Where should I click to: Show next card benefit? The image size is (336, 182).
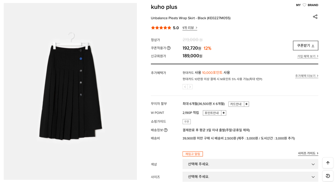(x=190, y=87)
